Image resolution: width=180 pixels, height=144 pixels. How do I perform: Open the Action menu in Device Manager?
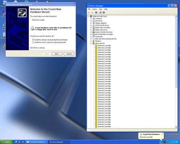coord(94,9)
